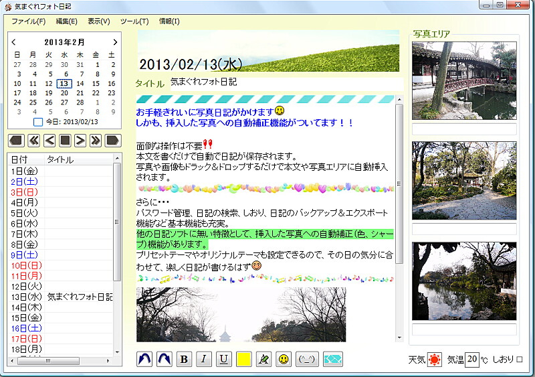Click the double-left rewind navigation button
Image resolution: width=535 pixels, height=377 pixels.
coord(33,141)
